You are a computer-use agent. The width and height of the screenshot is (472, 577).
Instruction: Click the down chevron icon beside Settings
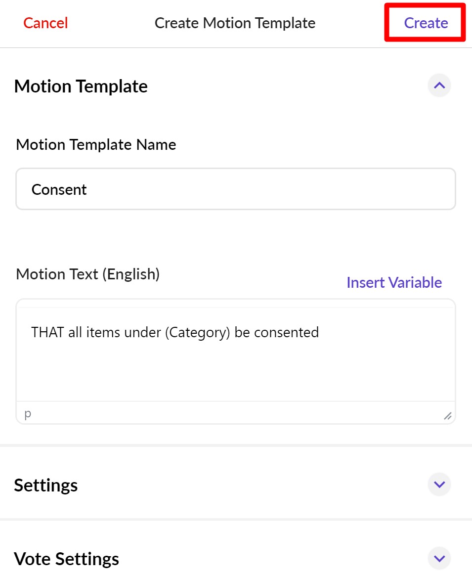[x=439, y=485]
